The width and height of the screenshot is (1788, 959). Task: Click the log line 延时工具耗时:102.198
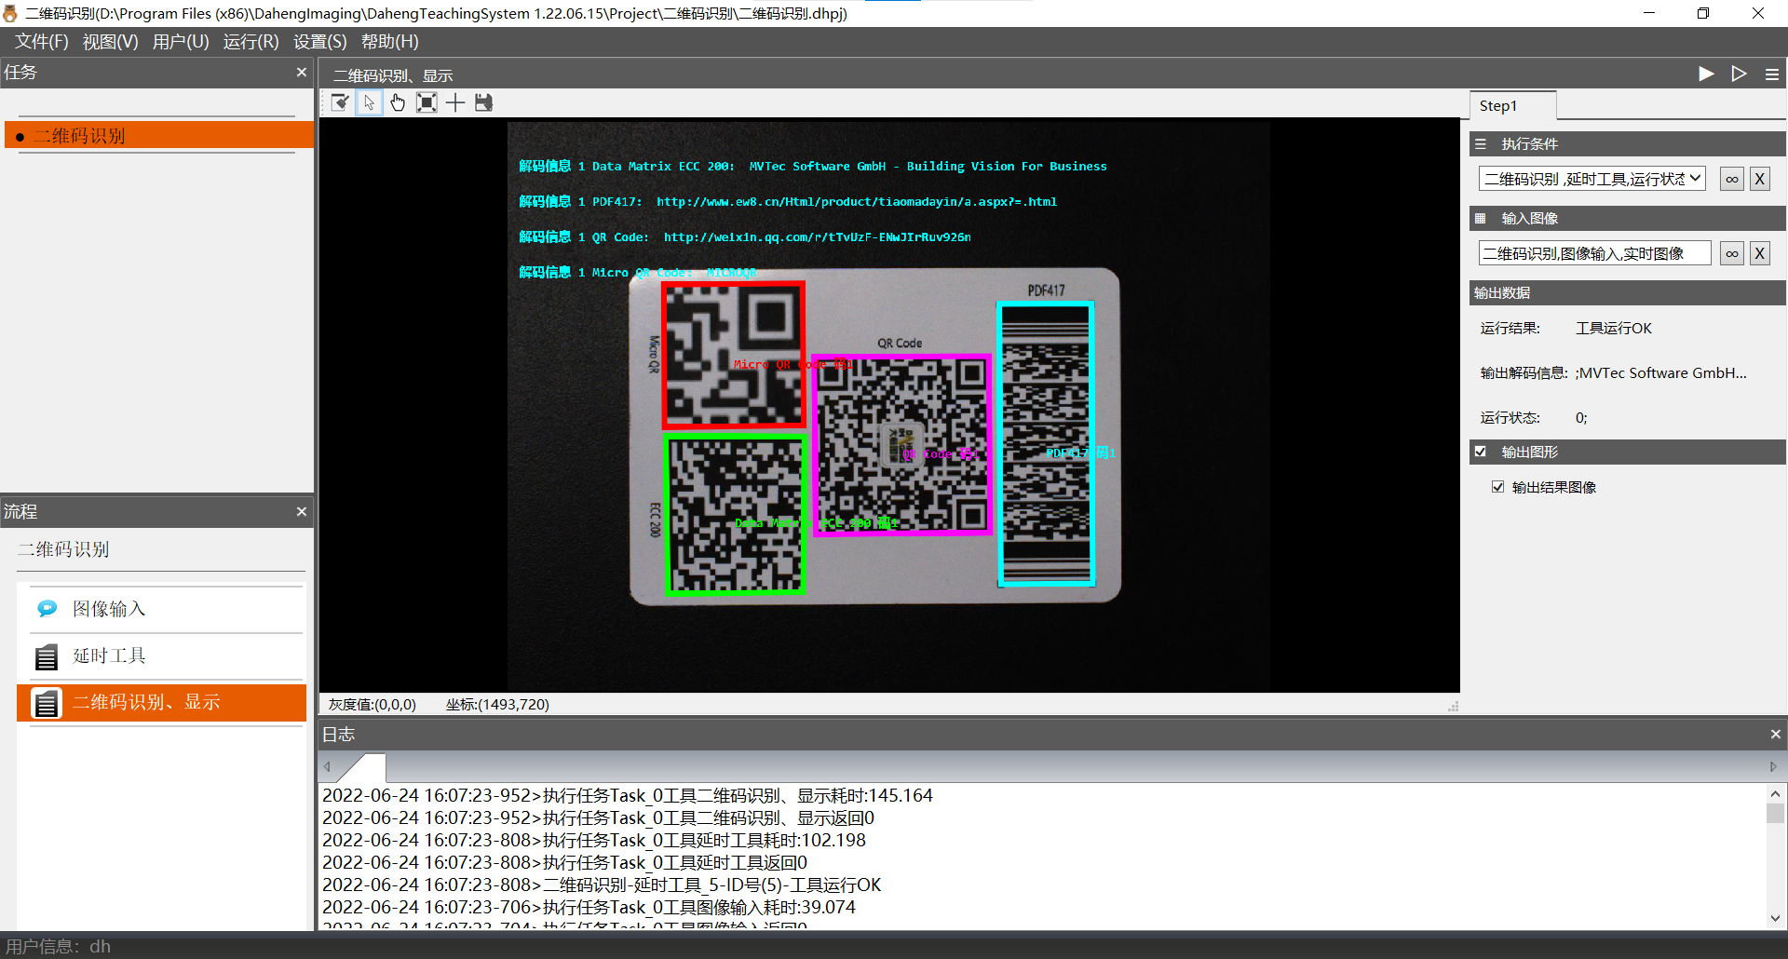tap(593, 841)
